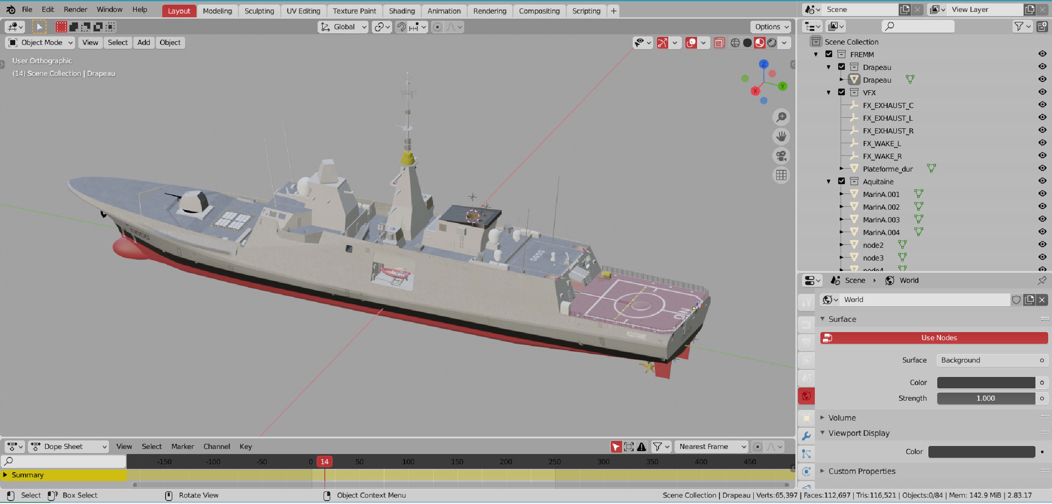Select the Global transform orientation dropdown
This screenshot has width=1052, height=504.
pyautogui.click(x=342, y=26)
